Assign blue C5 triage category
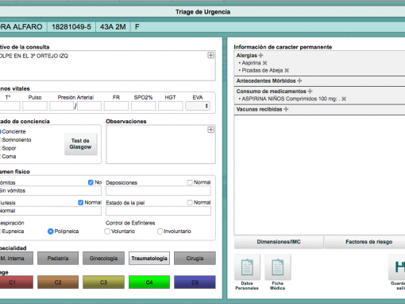The width and height of the screenshot is (405, 304). pos(195,282)
